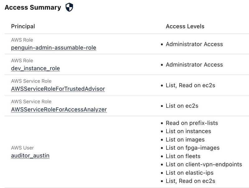Open the auditor_austin user link

pyautogui.click(x=30, y=155)
